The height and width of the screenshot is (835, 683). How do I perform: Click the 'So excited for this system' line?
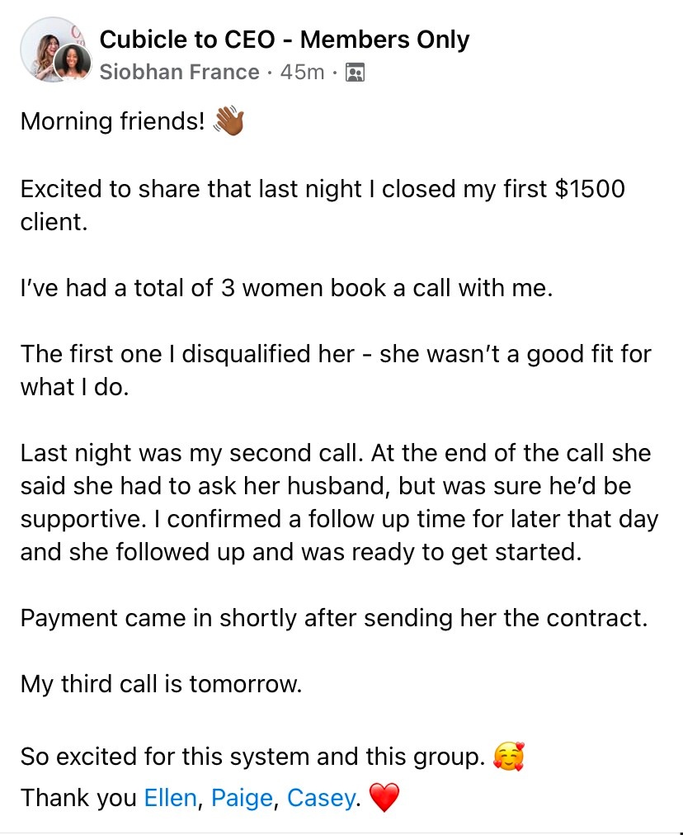[253, 757]
